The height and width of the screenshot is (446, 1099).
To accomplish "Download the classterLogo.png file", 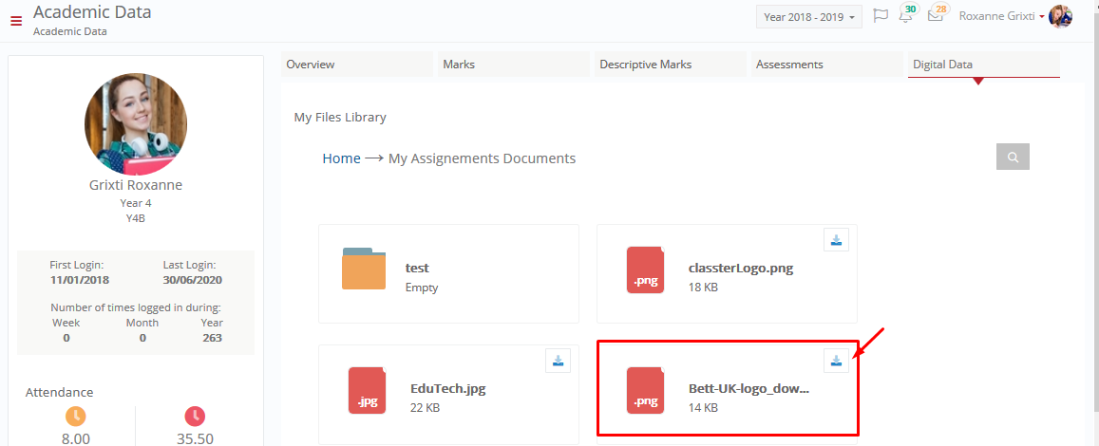I will click(836, 239).
